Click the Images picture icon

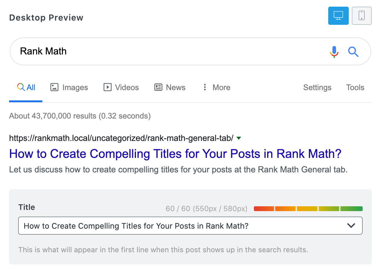coord(54,87)
